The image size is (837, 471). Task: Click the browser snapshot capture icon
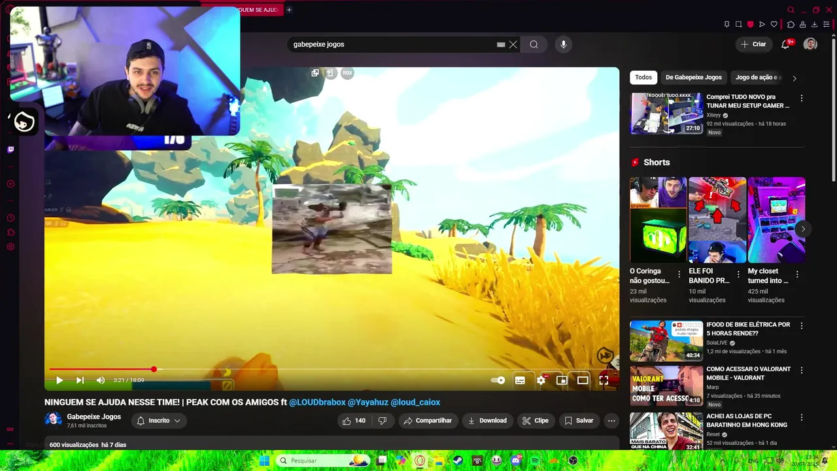738,24
